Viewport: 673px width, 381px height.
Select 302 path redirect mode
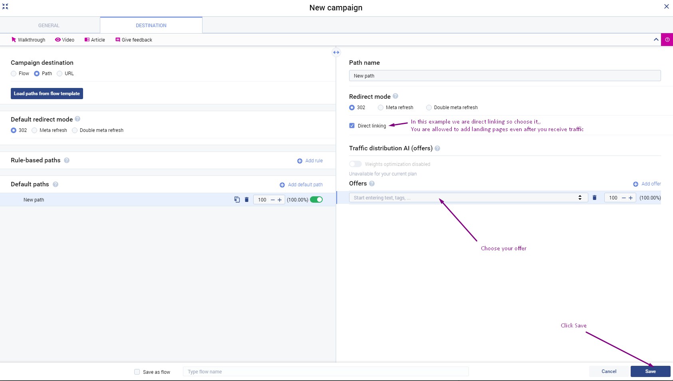pyautogui.click(x=352, y=108)
